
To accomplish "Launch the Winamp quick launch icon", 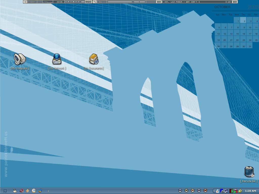I will click(28, 191).
